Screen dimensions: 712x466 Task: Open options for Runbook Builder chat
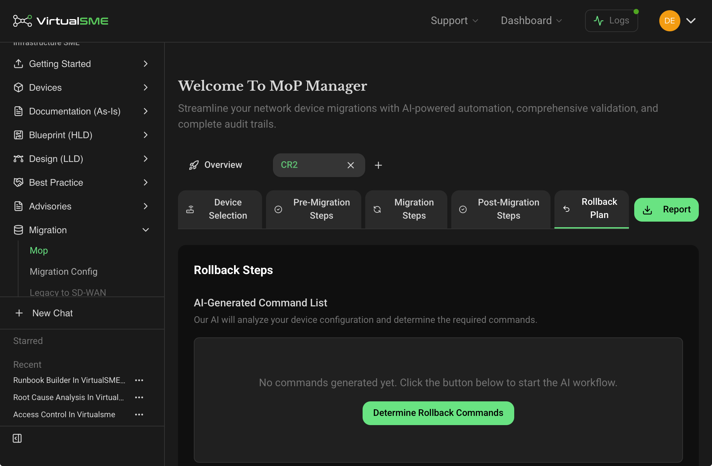(x=139, y=380)
